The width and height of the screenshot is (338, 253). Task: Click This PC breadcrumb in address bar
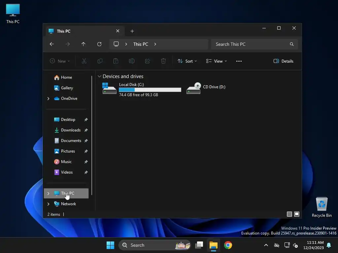click(x=141, y=44)
